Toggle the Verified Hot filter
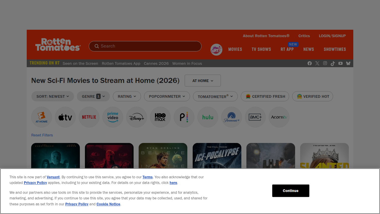380x214 pixels. (313, 96)
